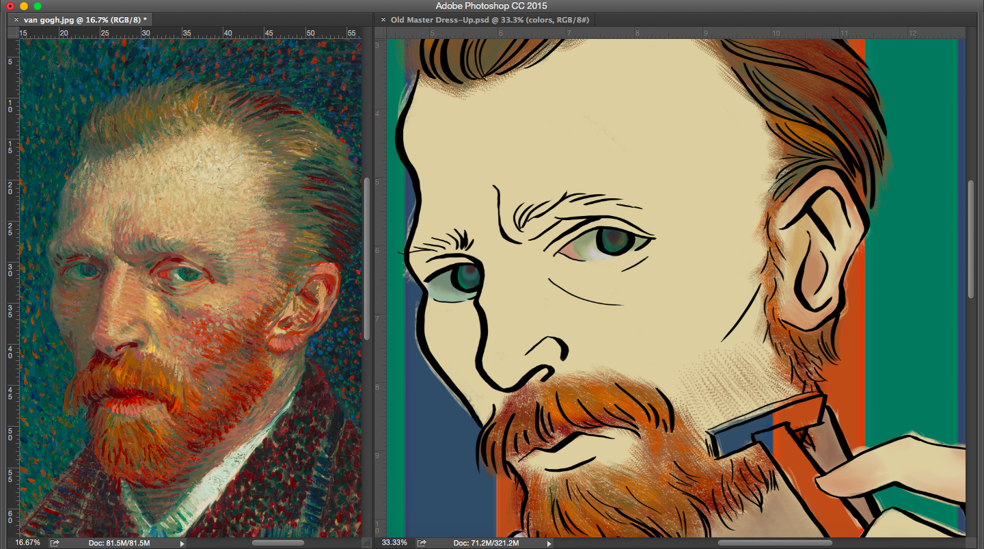Click the red close button of Photoshop window
Image resolution: width=984 pixels, height=549 pixels.
(10, 6)
